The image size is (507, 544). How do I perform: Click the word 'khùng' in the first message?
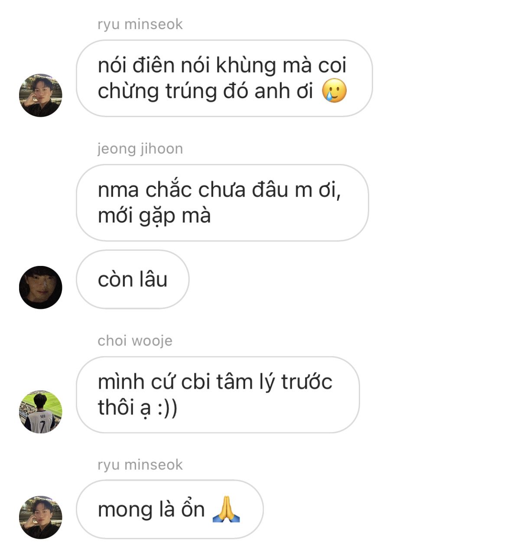[x=246, y=66]
